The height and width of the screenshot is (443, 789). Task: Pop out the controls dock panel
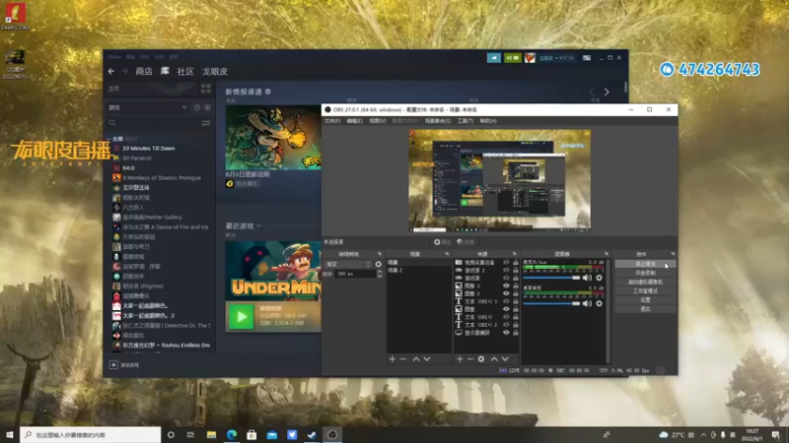pos(674,254)
